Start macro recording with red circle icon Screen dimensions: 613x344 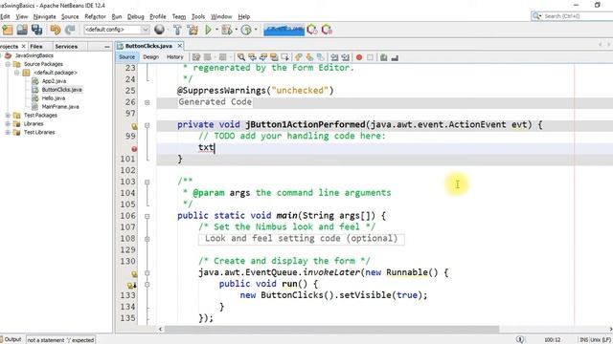(x=359, y=57)
